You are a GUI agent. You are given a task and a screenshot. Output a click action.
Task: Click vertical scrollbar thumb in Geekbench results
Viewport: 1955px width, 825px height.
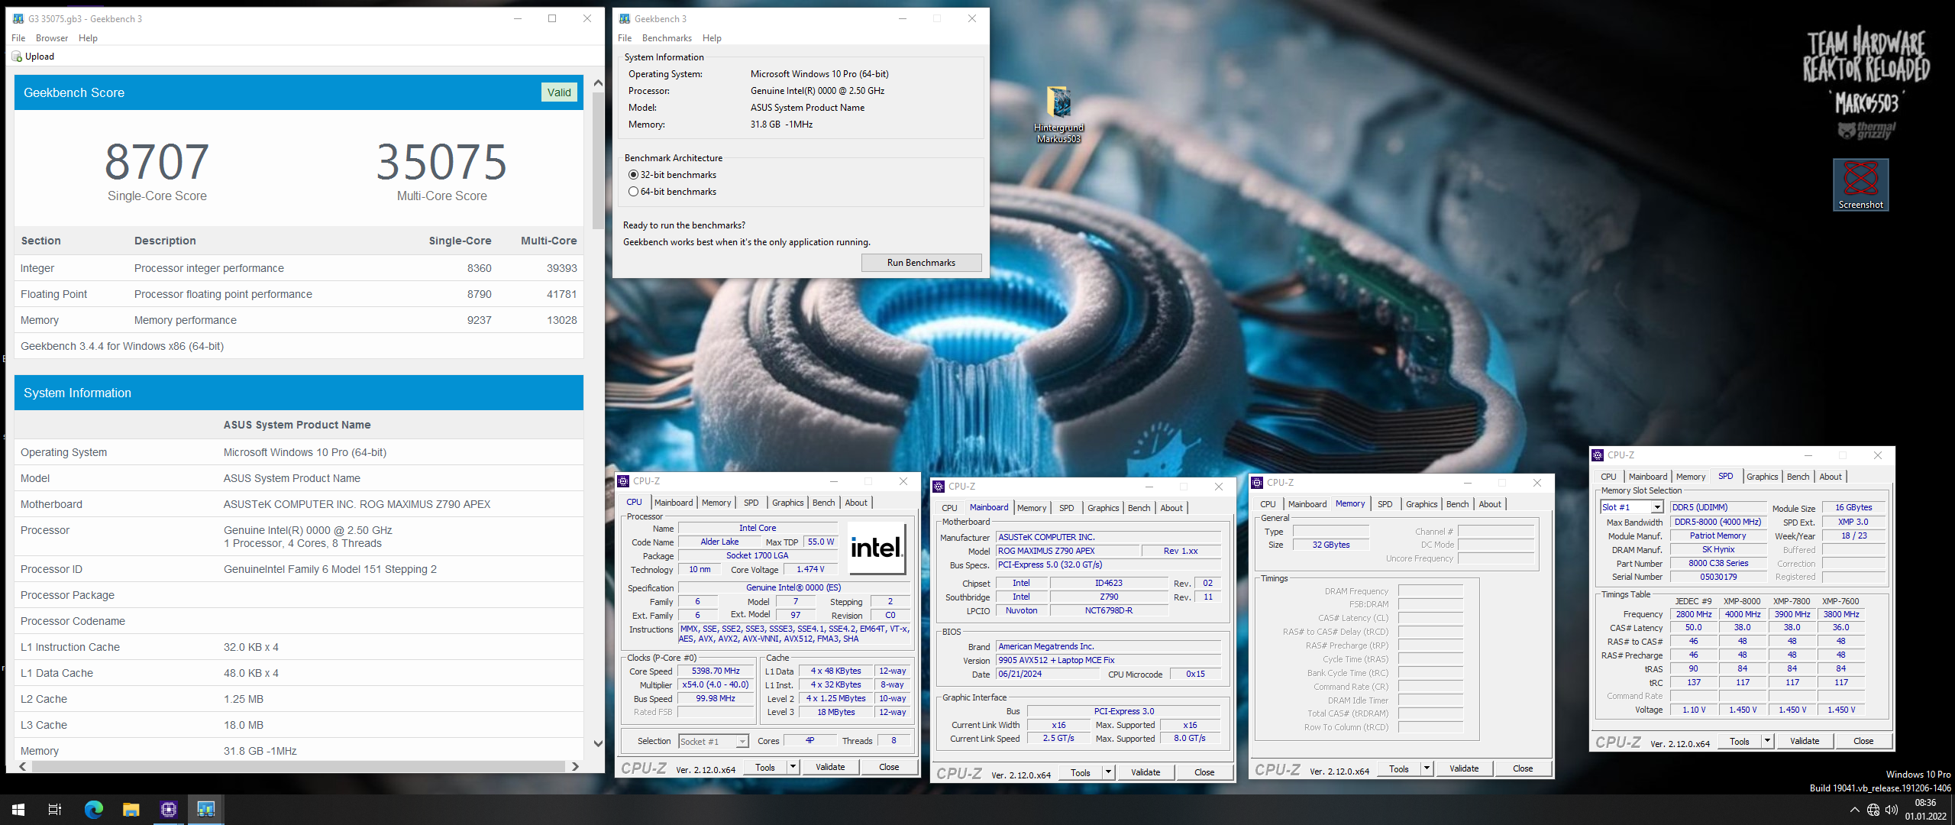(598, 160)
